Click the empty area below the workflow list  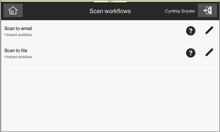point(109,98)
